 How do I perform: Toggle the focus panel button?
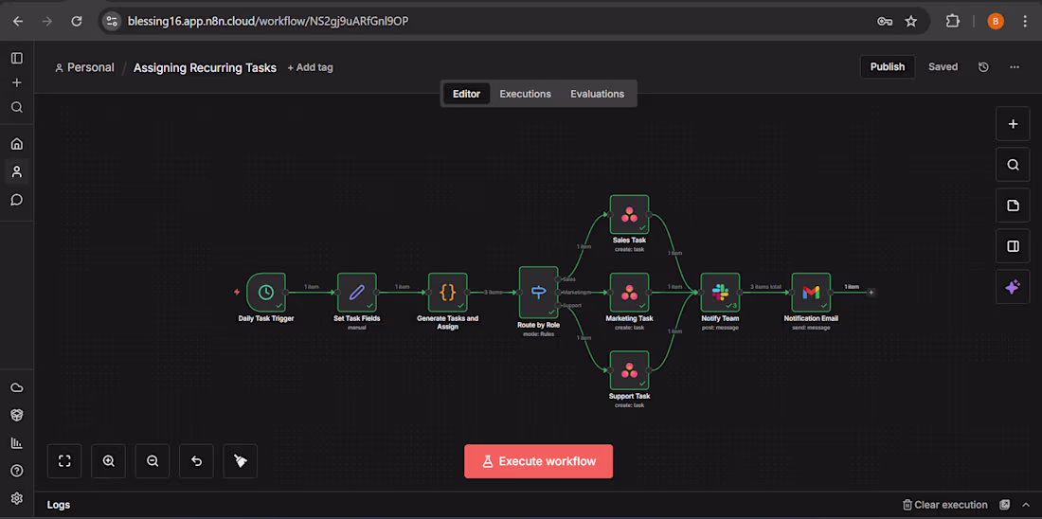(1013, 246)
